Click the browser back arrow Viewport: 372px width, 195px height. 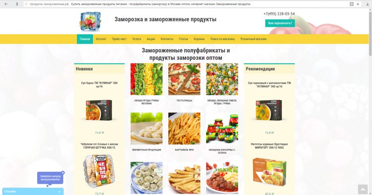tap(6, 4)
